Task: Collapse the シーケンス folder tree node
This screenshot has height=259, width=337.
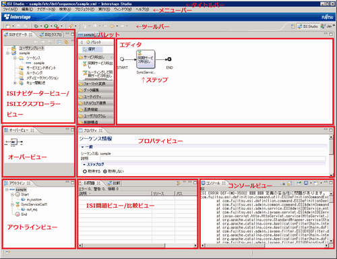Action: point(15,58)
